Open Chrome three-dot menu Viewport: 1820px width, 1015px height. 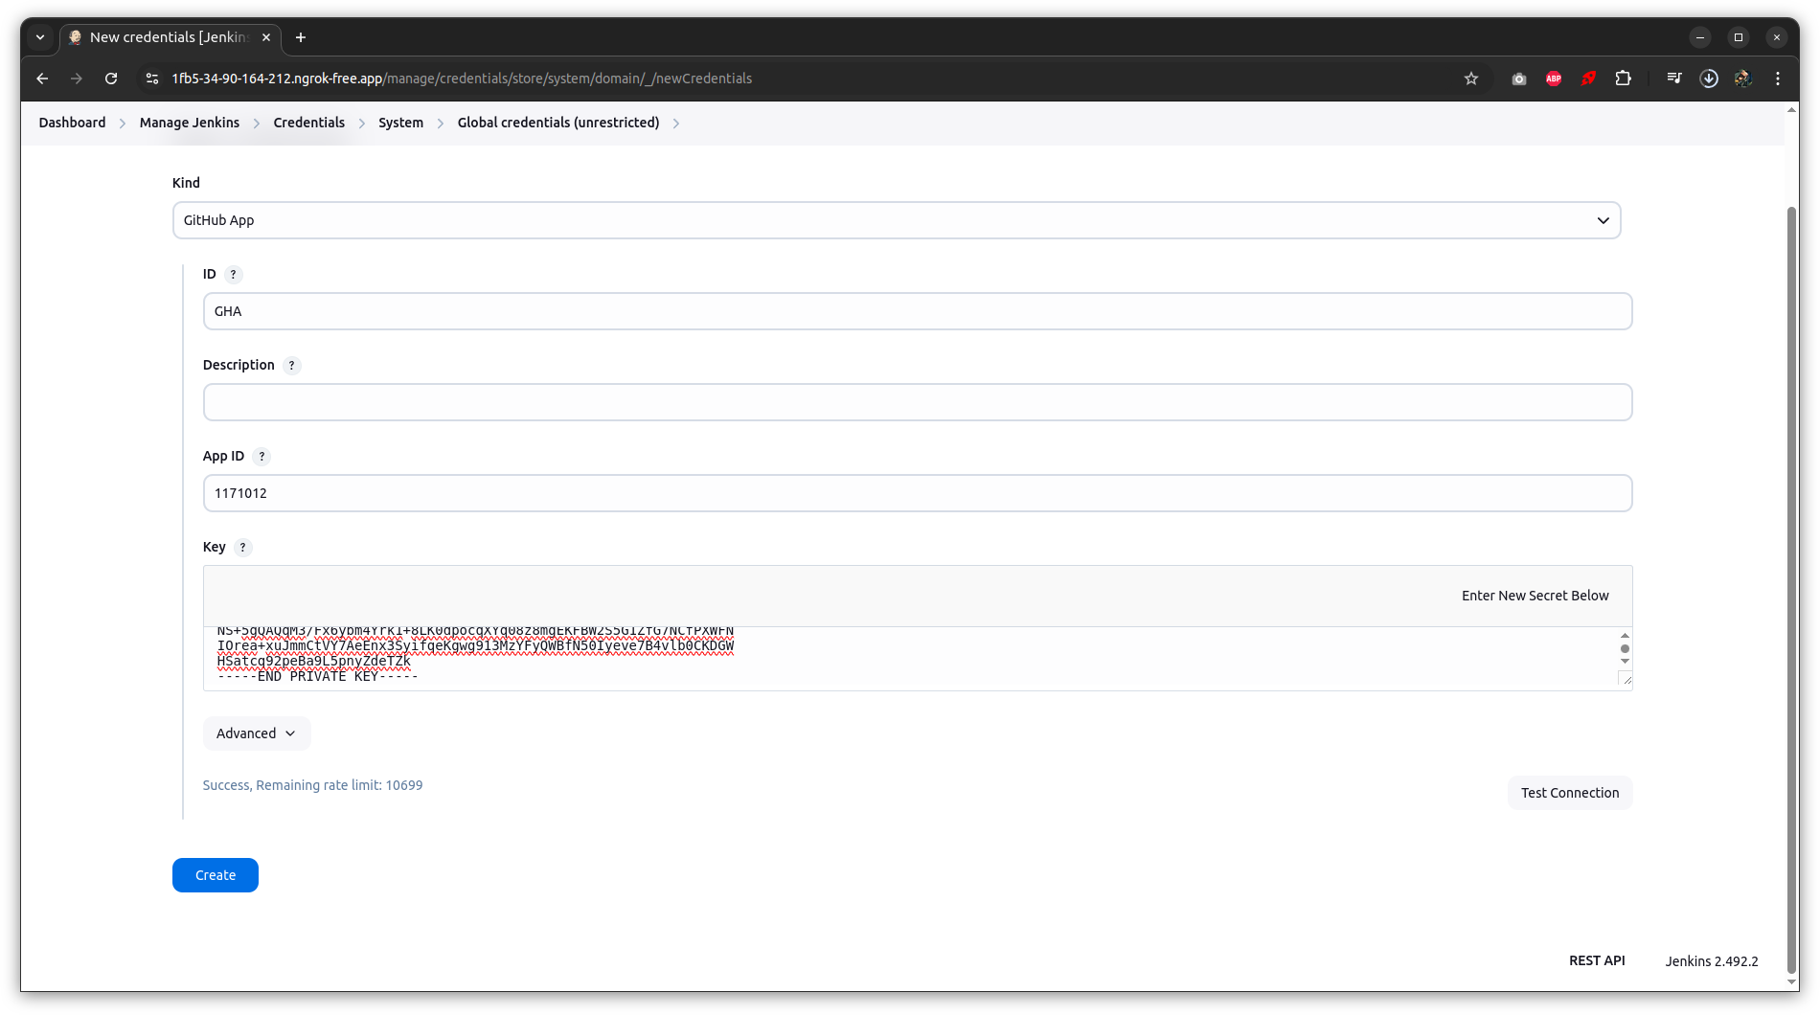point(1778,79)
